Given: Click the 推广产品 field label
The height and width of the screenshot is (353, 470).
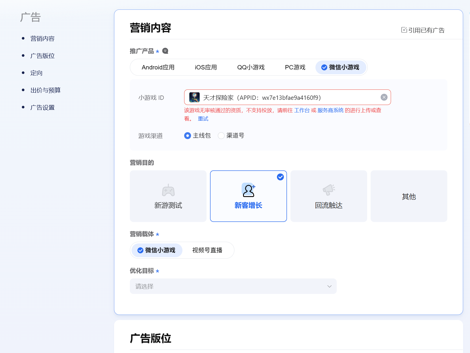Looking at the screenshot, I should click(142, 51).
